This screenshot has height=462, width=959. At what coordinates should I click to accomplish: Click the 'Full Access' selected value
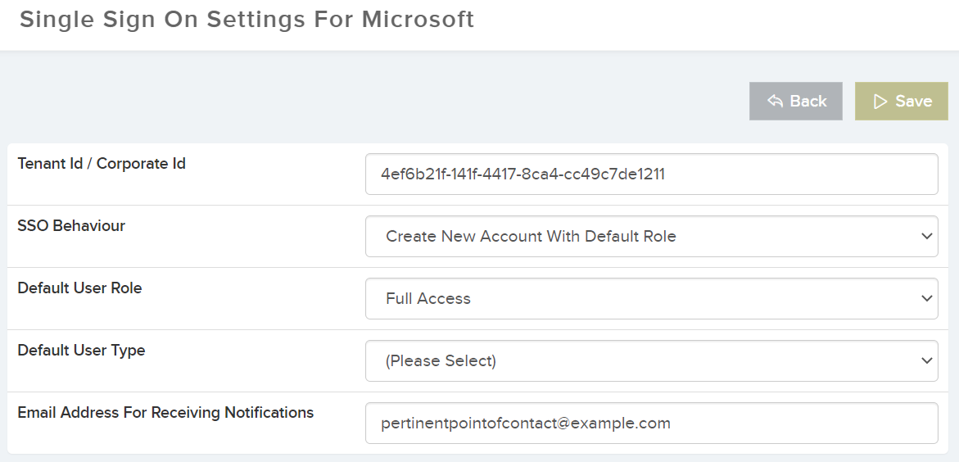click(x=428, y=299)
